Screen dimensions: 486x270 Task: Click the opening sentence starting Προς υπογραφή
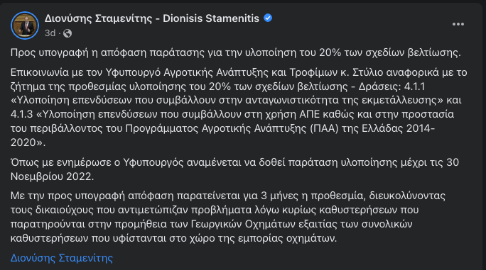pyautogui.click(x=236, y=52)
